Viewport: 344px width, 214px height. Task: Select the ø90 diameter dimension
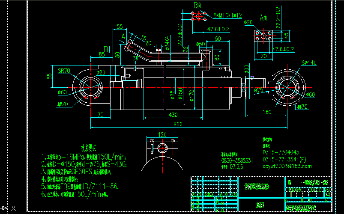(x=247, y=69)
